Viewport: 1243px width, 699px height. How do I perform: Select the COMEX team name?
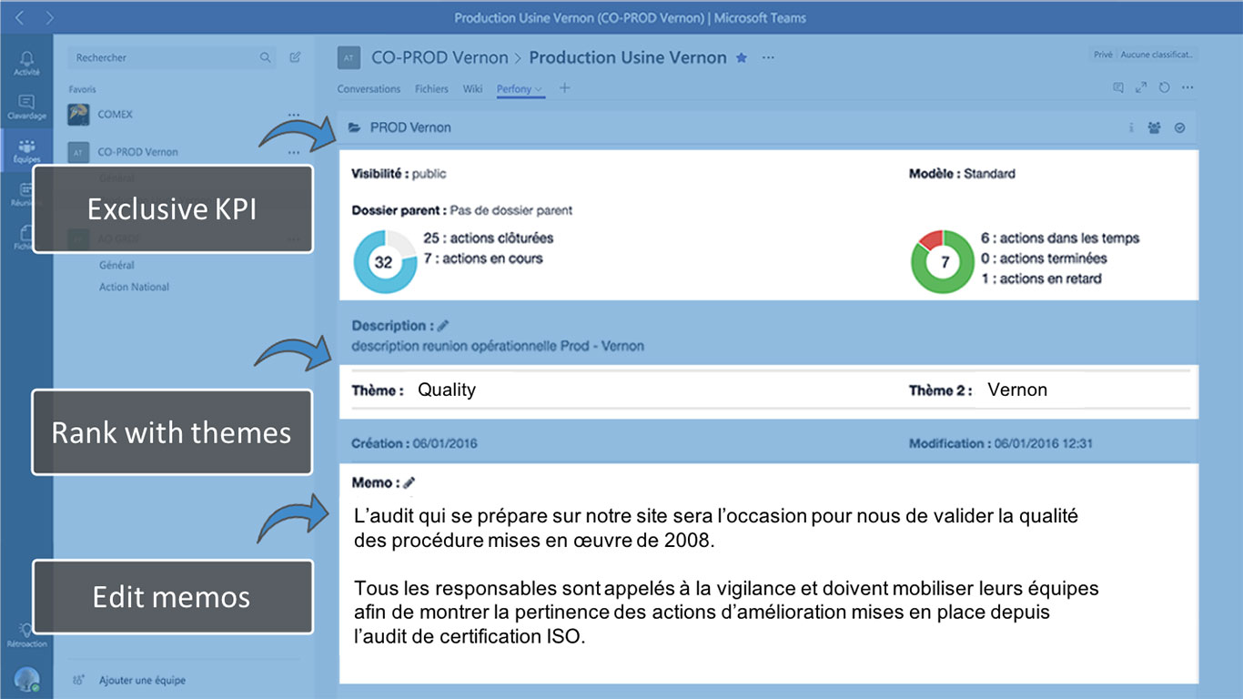click(116, 115)
